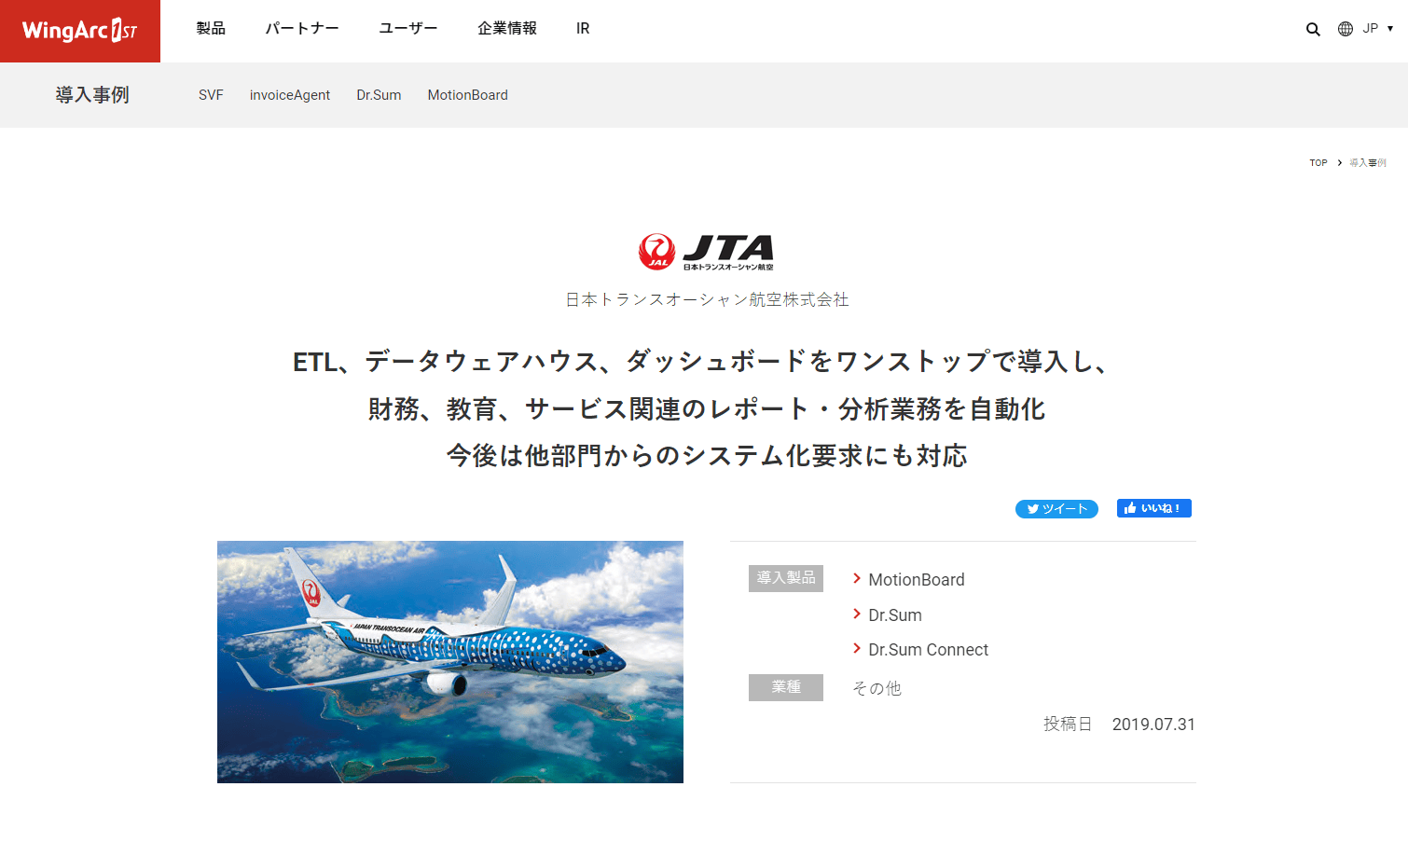1408x842 pixels.
Task: Select the MotionBoard sub-navigation tab
Action: click(468, 95)
